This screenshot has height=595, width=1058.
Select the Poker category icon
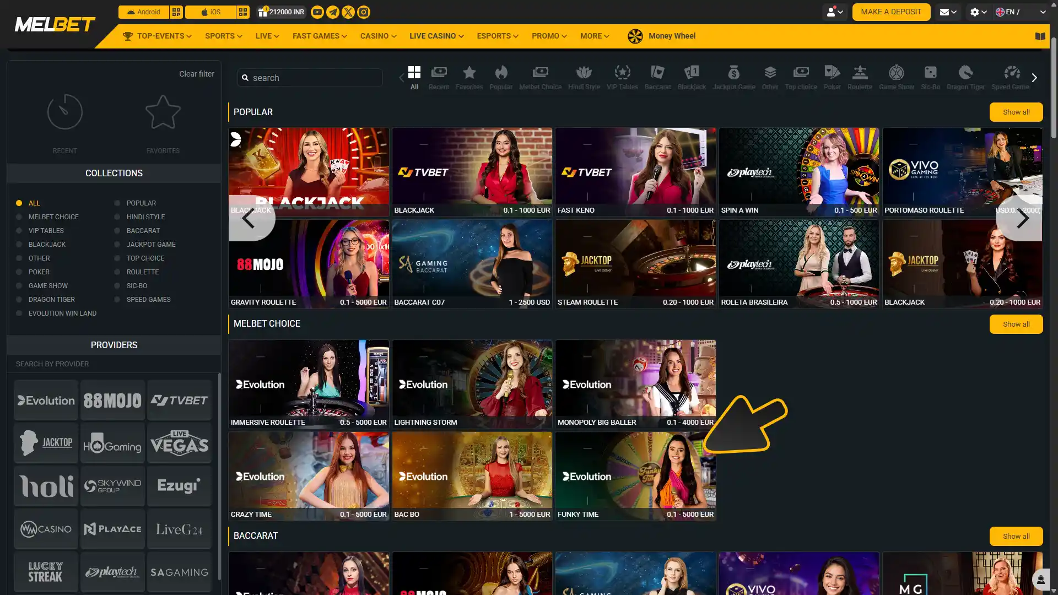pyautogui.click(x=832, y=78)
